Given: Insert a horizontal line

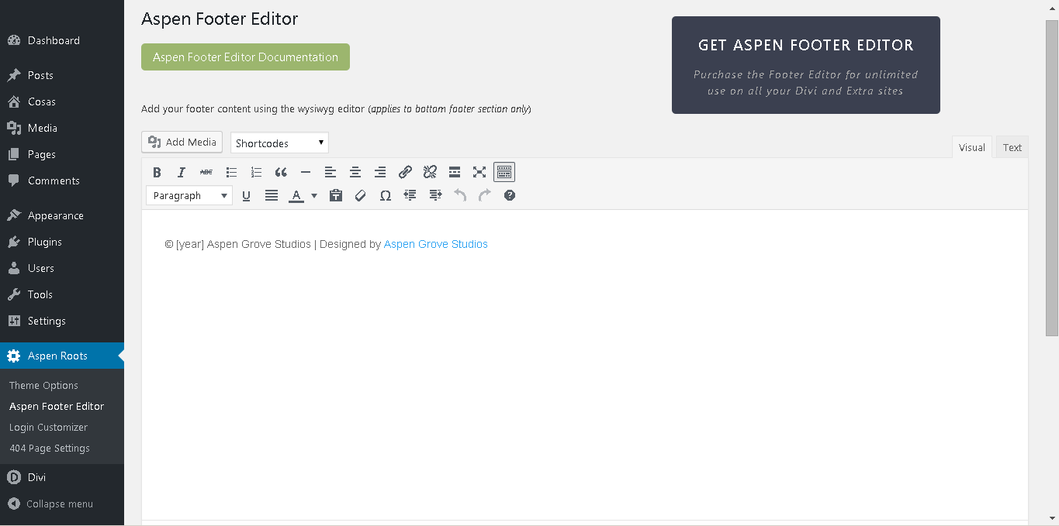Looking at the screenshot, I should click(x=306, y=172).
